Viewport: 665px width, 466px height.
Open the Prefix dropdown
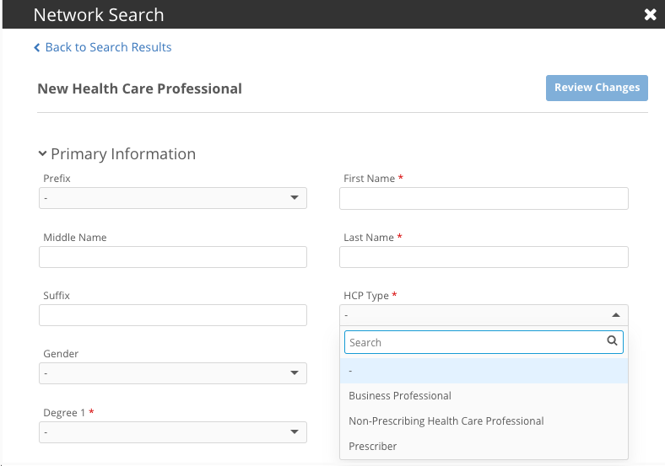172,198
